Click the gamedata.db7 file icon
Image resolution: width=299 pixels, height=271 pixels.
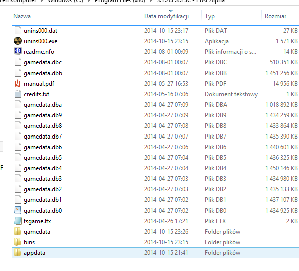pyautogui.click(x=18, y=137)
